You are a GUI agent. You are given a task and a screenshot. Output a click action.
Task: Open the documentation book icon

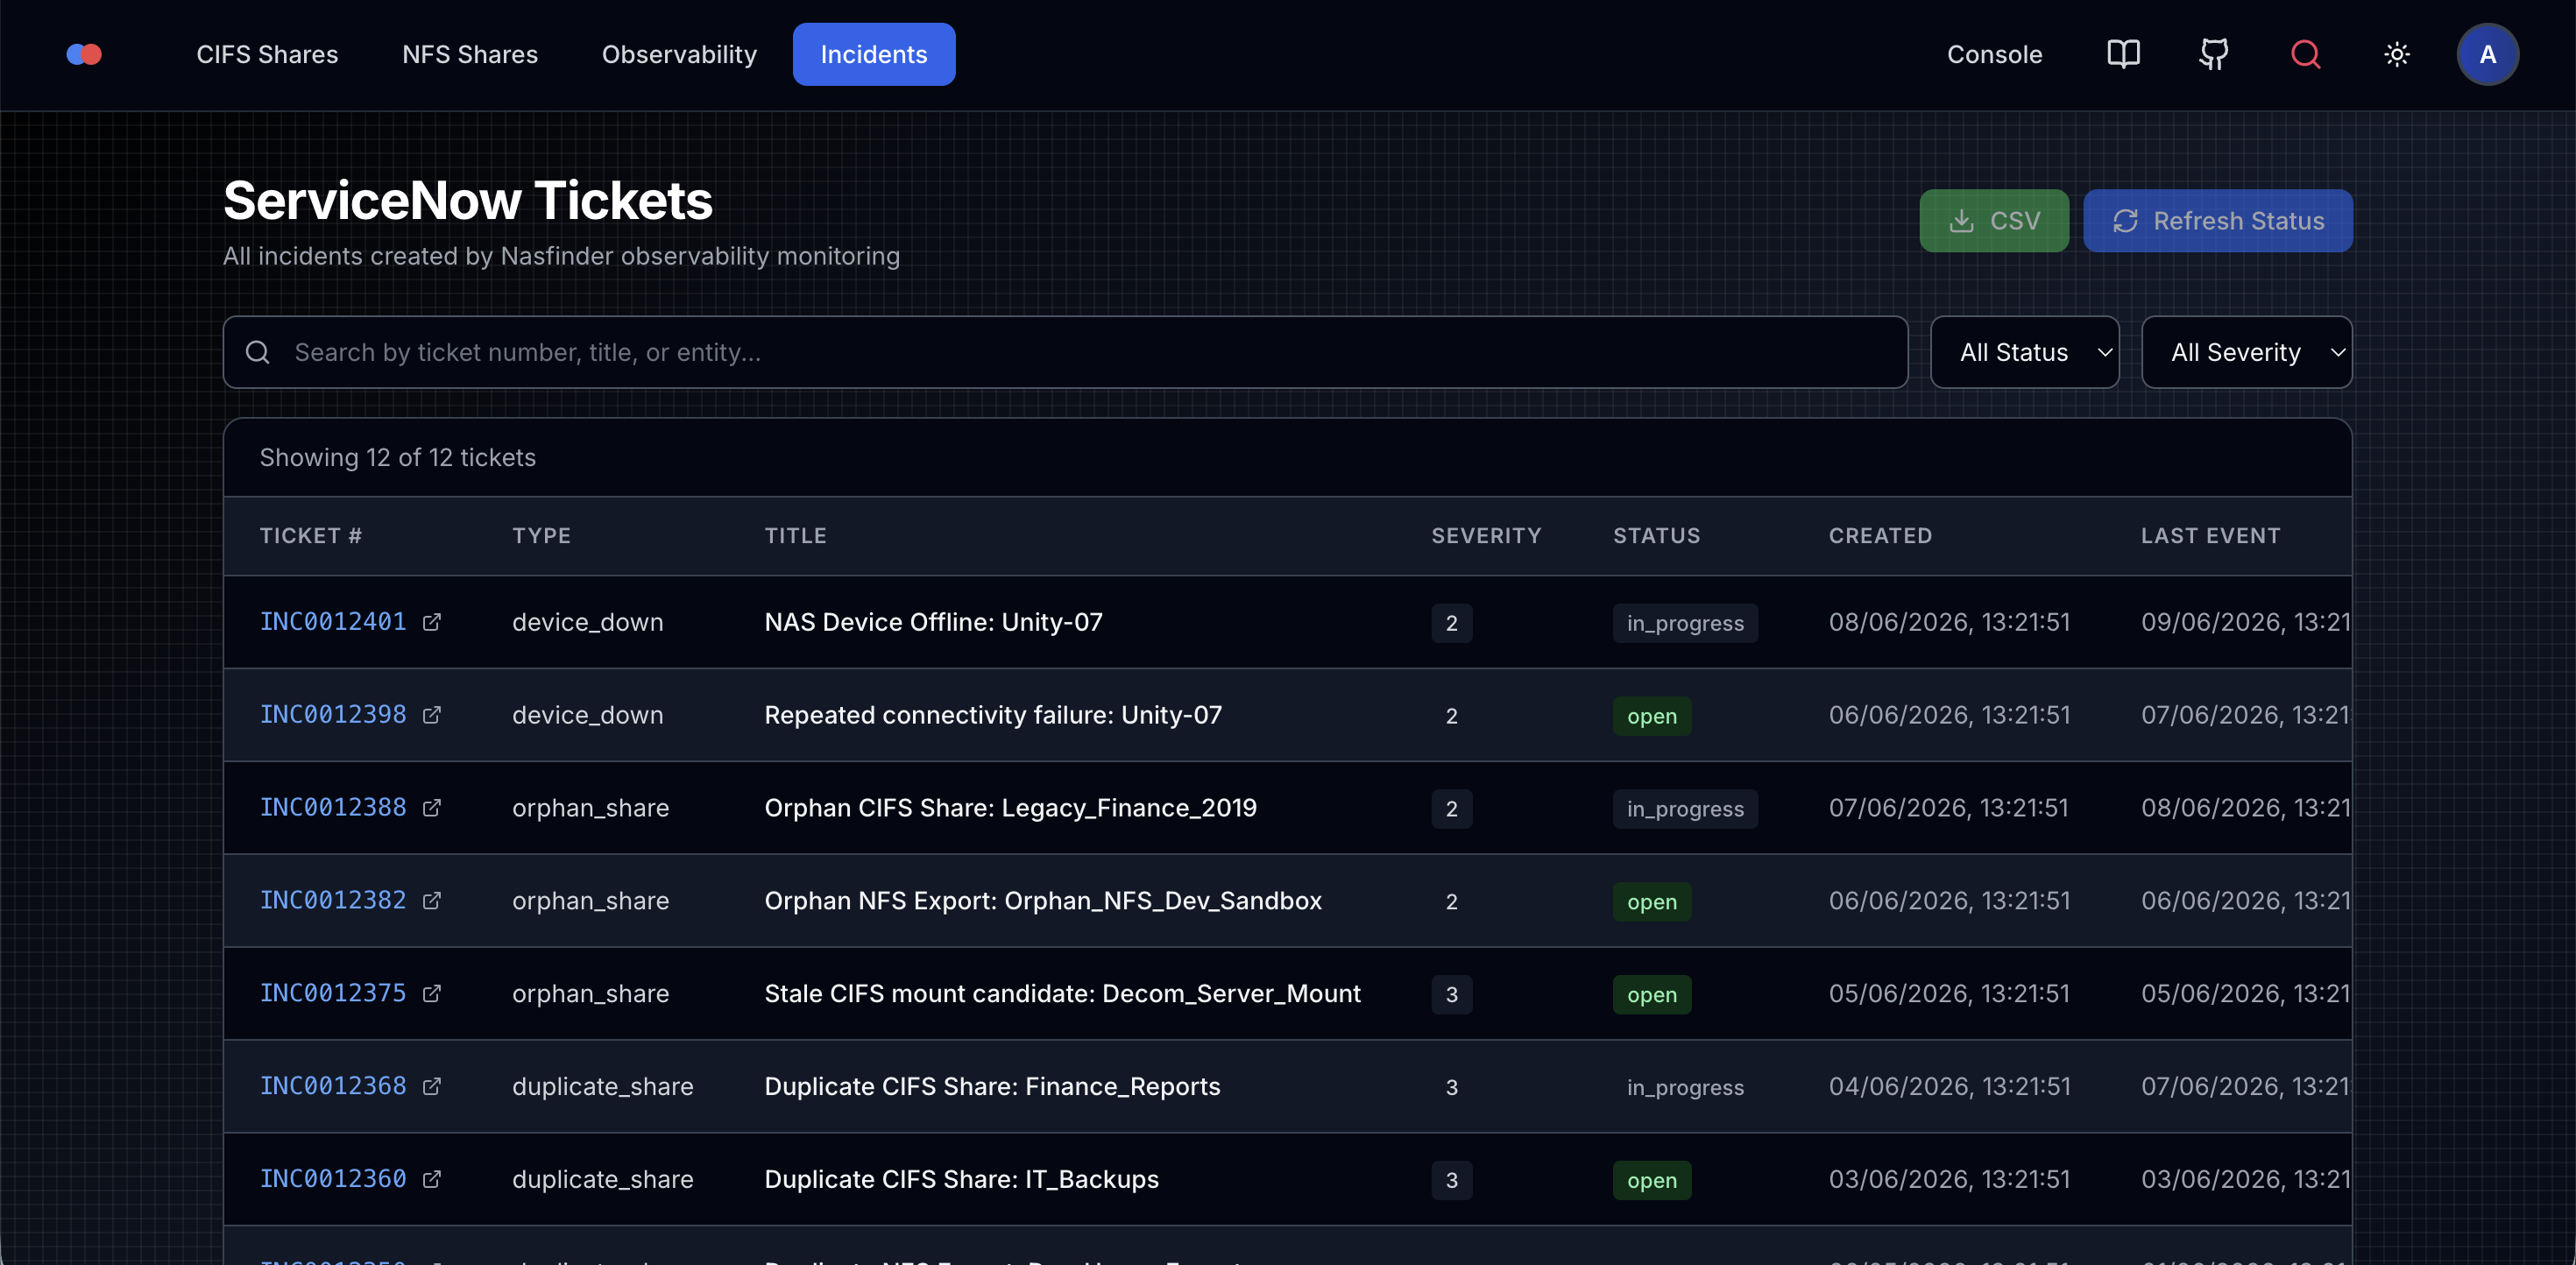pyautogui.click(x=2123, y=54)
